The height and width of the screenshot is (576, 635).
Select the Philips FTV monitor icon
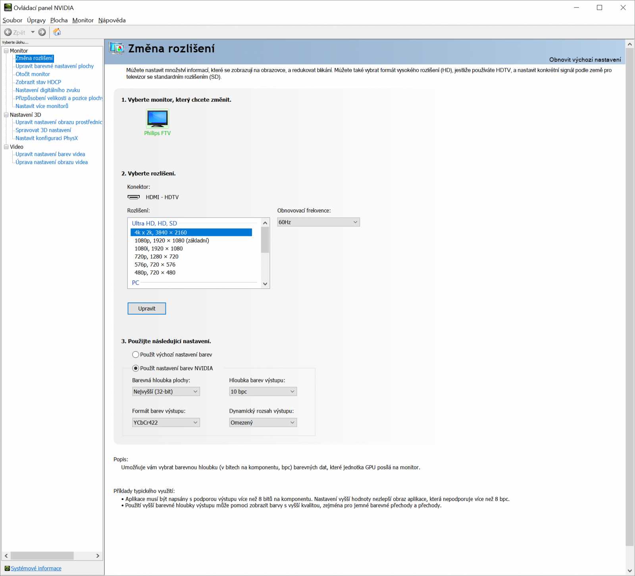click(157, 118)
